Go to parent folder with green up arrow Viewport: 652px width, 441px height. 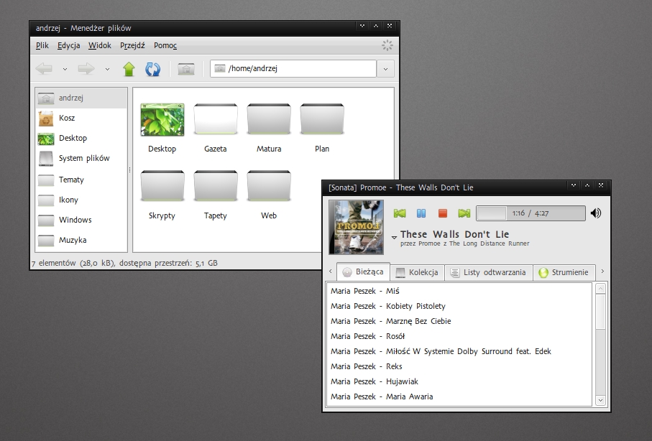click(129, 68)
